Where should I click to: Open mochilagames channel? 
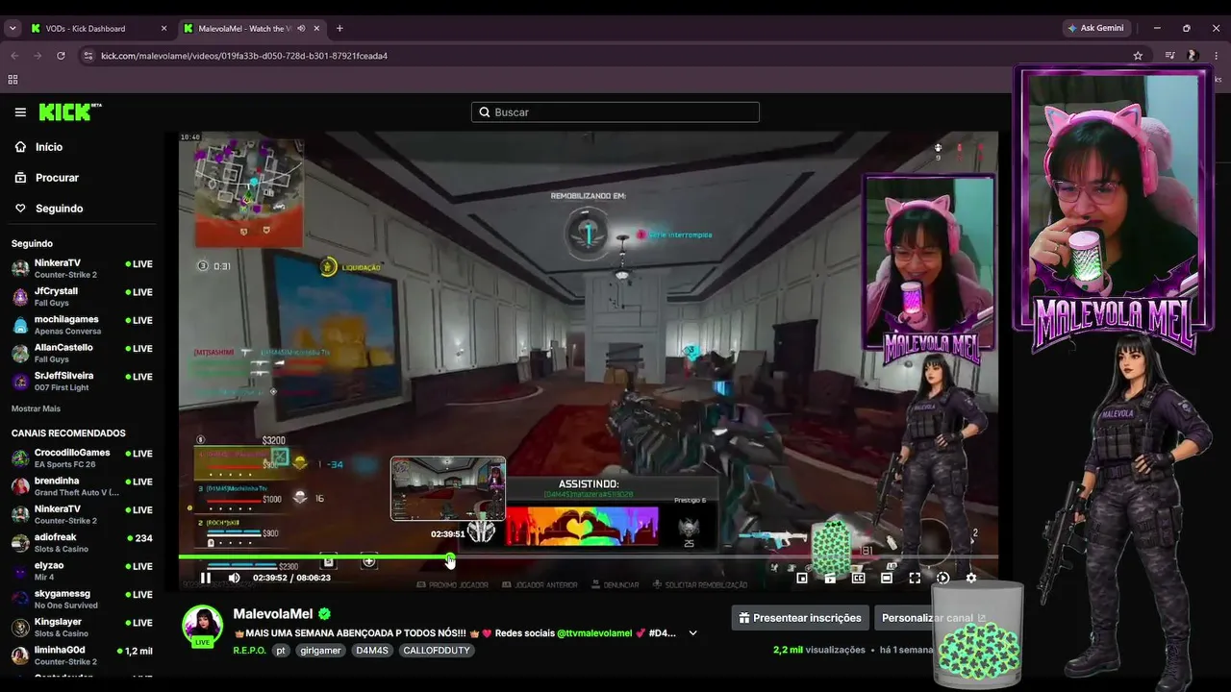82,325
